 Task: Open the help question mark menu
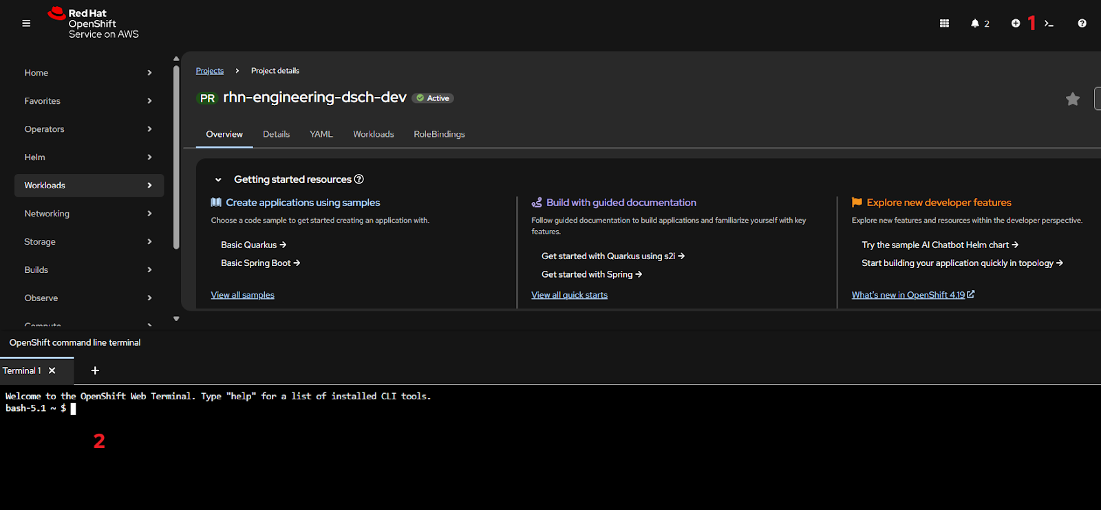(1082, 23)
